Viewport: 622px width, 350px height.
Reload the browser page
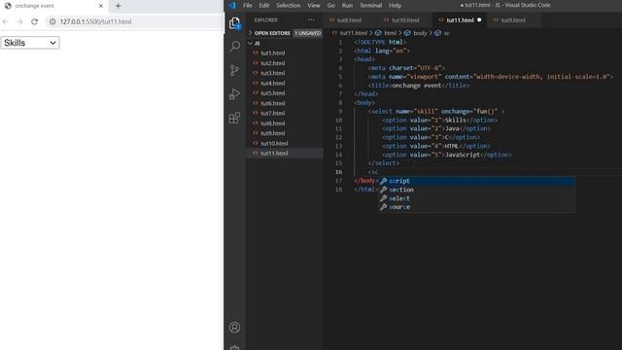(x=35, y=21)
